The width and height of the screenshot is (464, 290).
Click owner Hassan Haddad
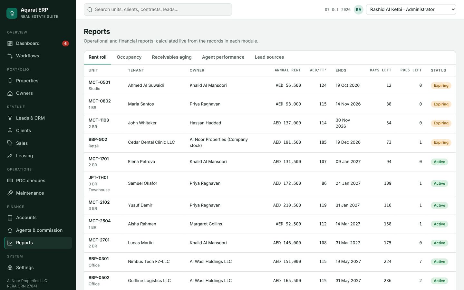(205, 123)
